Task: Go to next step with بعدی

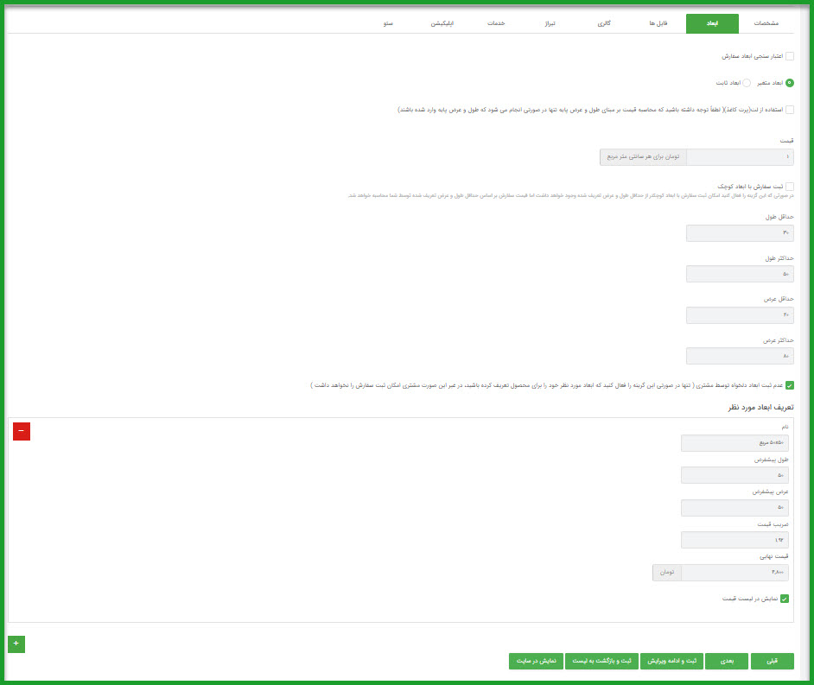Action: (x=728, y=661)
